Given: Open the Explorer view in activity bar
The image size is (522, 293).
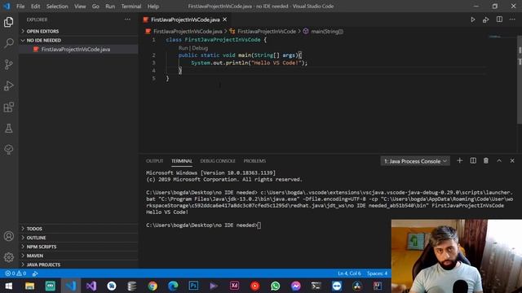Looking at the screenshot, I should 9,22.
